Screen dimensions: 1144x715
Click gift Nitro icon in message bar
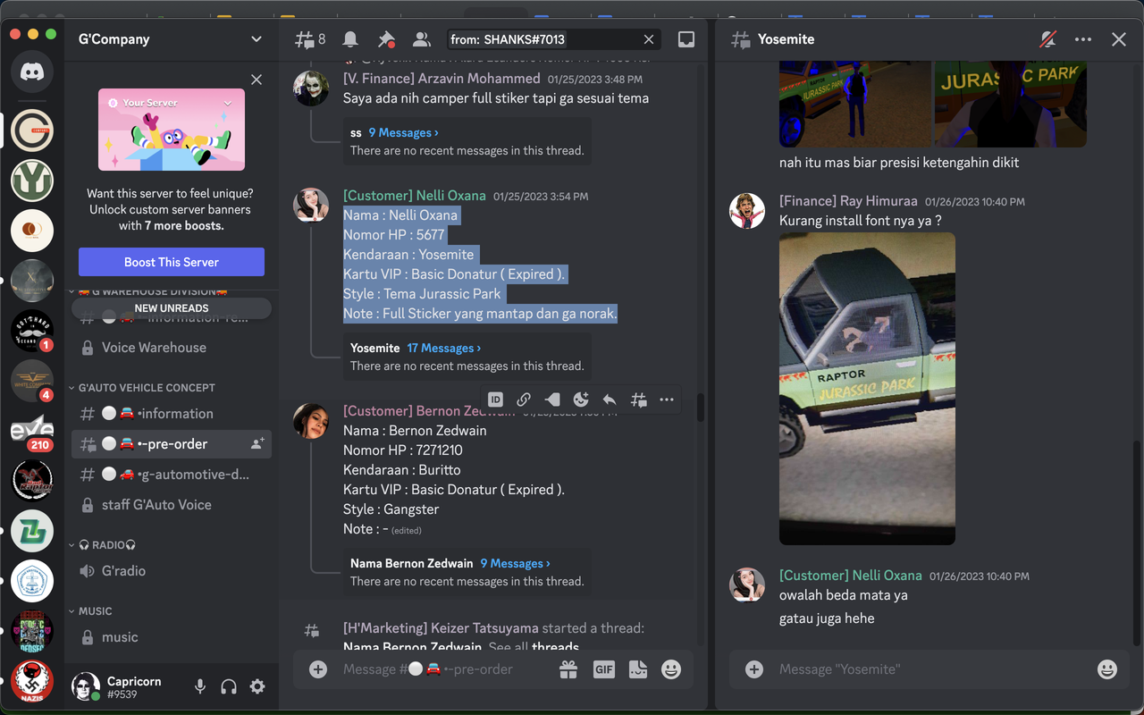(568, 669)
